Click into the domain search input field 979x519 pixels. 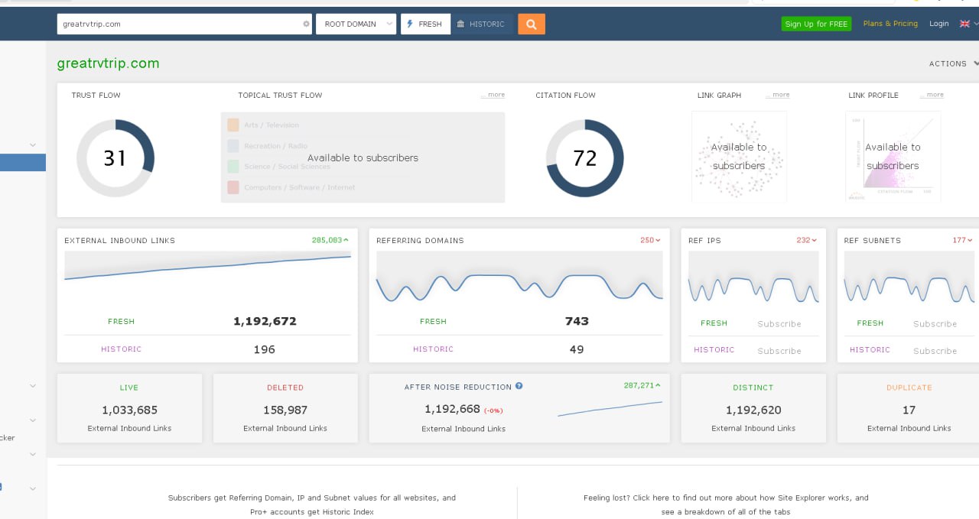(x=180, y=24)
